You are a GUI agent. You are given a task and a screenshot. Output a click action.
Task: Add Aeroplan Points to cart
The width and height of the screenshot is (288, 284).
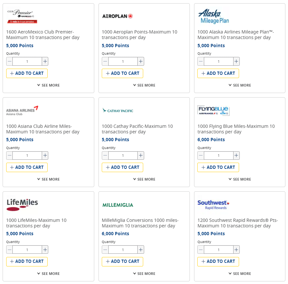click(x=122, y=73)
